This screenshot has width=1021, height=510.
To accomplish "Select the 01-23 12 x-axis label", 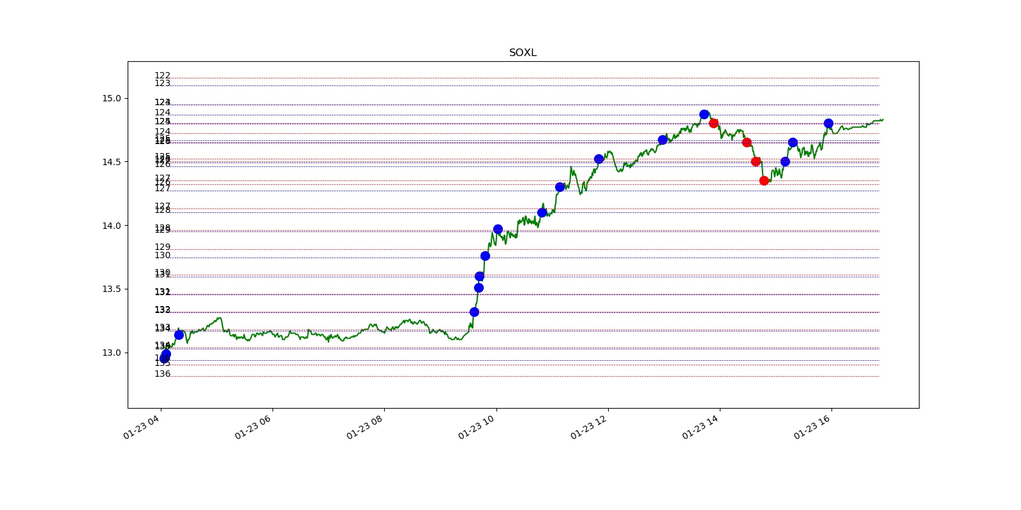I will [x=588, y=427].
